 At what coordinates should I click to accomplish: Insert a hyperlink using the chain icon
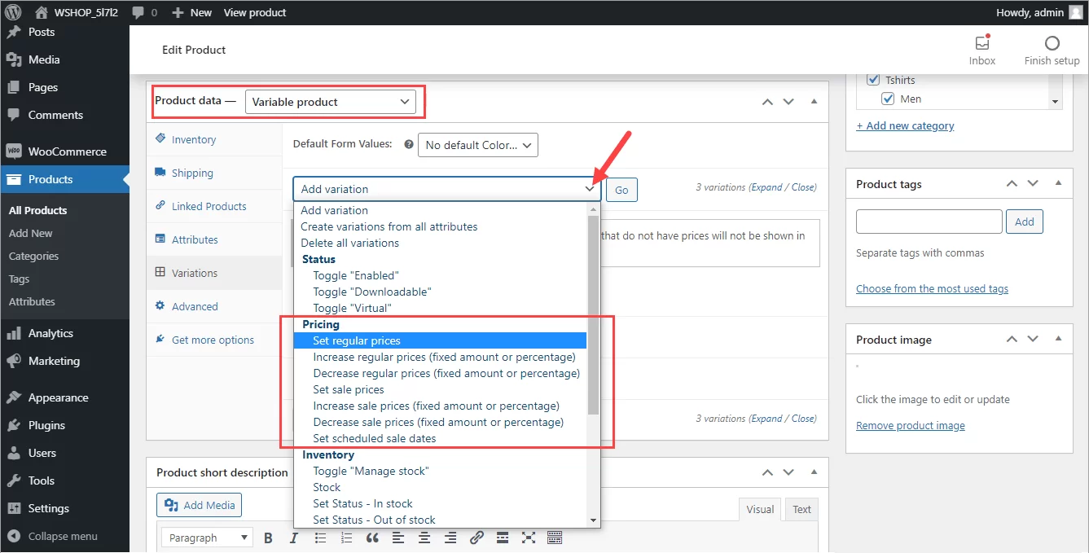pyautogui.click(x=476, y=538)
